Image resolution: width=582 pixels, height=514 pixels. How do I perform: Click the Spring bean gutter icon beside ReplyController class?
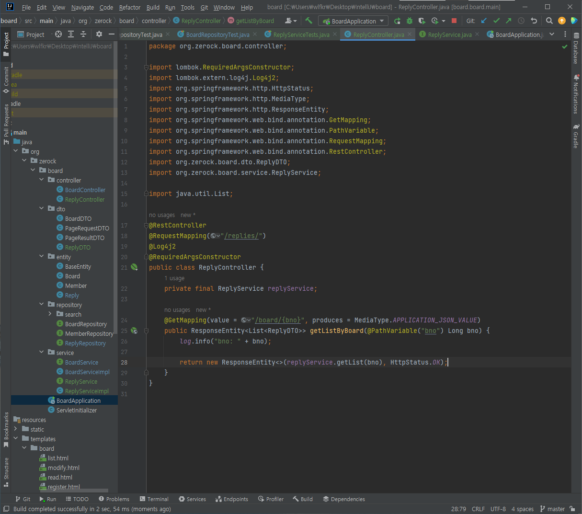pyautogui.click(x=134, y=267)
